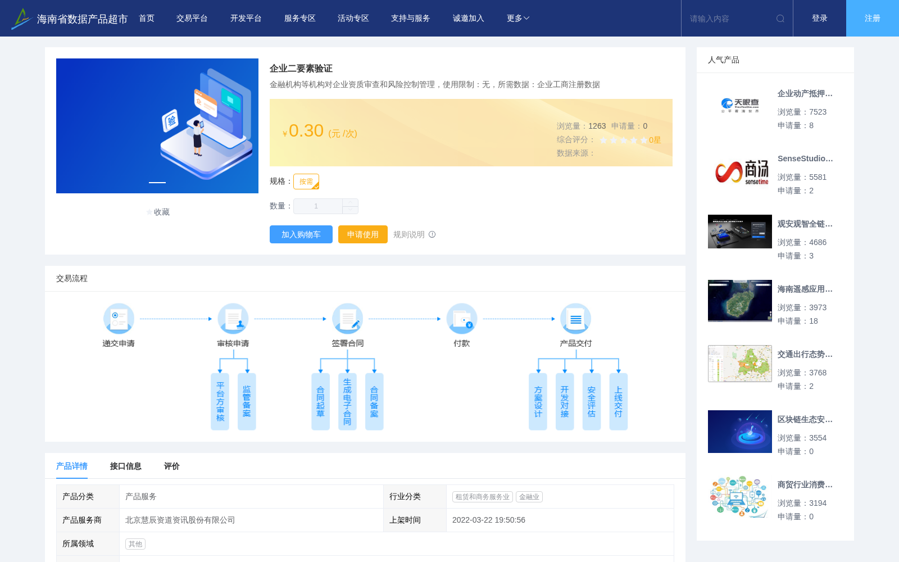The width and height of the screenshot is (899, 562).
Task: Click the 平台方审核 sub-step box
Action: [220, 402]
